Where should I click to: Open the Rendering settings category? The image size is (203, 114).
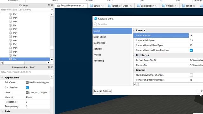(x=112, y=61)
